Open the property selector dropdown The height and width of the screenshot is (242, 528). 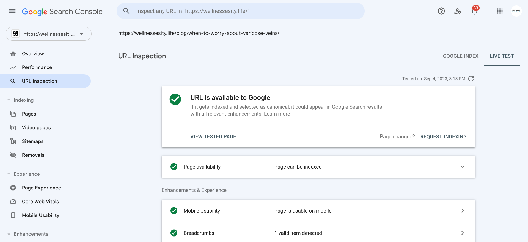[48, 34]
